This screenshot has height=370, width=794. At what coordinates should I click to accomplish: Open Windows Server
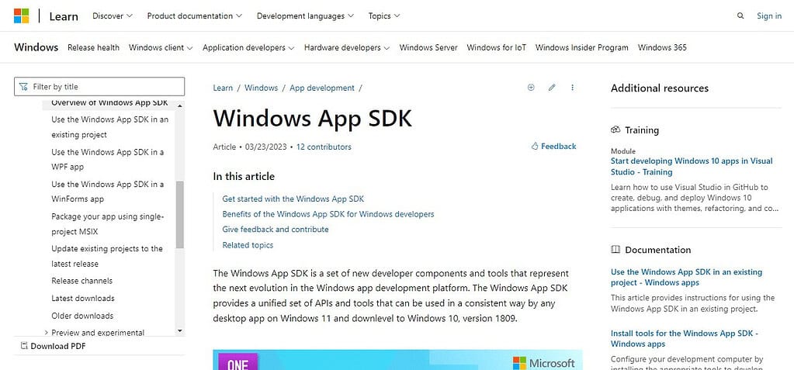[428, 47]
